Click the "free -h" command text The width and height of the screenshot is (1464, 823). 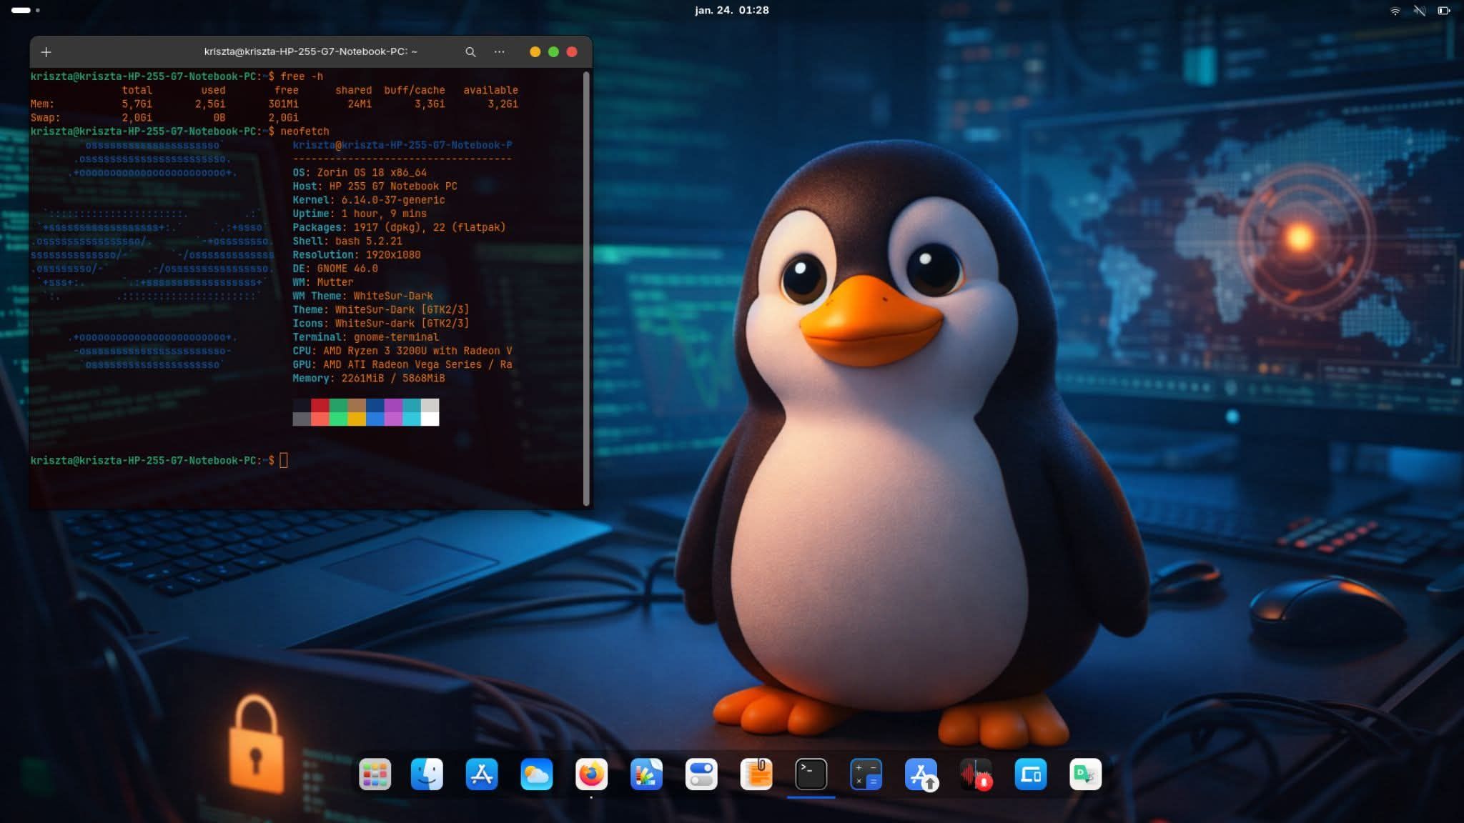pyautogui.click(x=302, y=76)
